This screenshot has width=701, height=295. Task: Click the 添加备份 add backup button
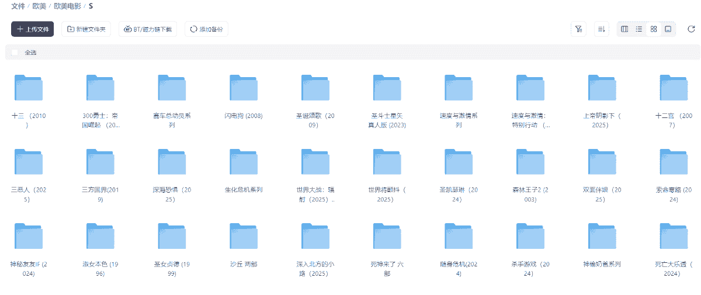pyautogui.click(x=206, y=29)
